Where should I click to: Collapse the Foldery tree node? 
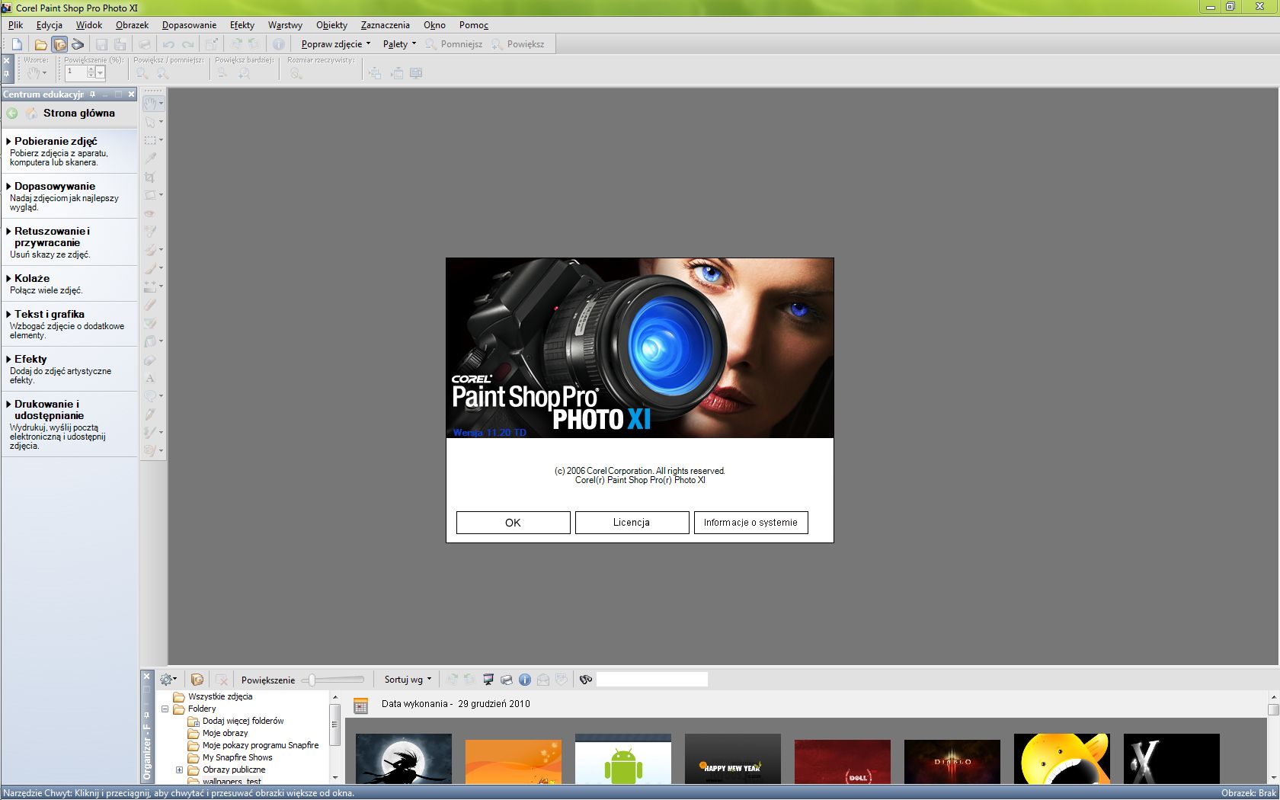(165, 709)
